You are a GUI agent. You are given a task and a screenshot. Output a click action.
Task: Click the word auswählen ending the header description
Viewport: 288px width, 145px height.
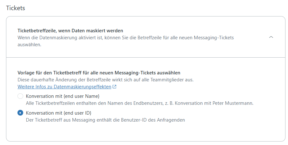(x=30, y=45)
